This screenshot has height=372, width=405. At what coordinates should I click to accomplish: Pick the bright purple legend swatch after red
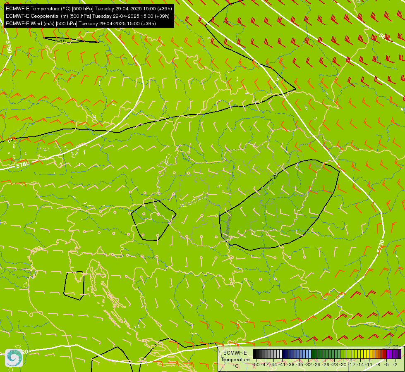coord(388,354)
